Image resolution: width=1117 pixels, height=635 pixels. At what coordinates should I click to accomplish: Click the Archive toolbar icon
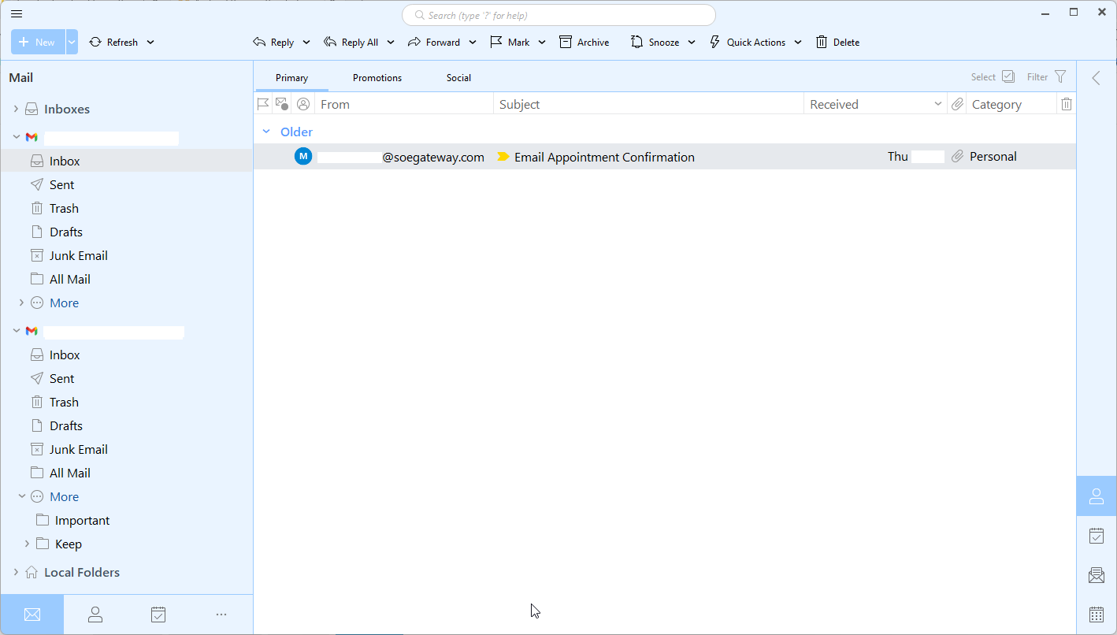click(x=566, y=43)
